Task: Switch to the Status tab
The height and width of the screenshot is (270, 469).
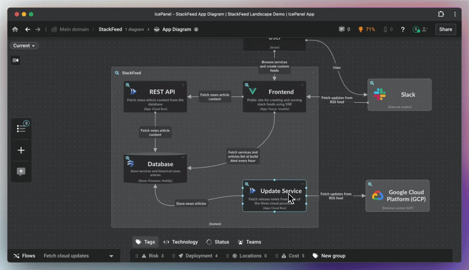Action: 218,242
